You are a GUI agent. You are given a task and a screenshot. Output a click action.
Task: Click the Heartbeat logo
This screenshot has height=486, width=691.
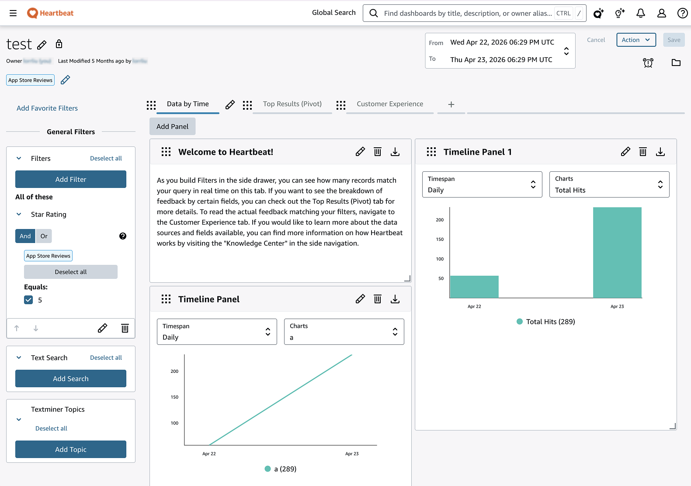(x=50, y=13)
